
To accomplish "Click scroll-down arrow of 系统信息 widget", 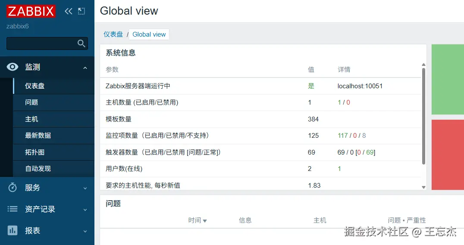I will pyautogui.click(x=423, y=187).
